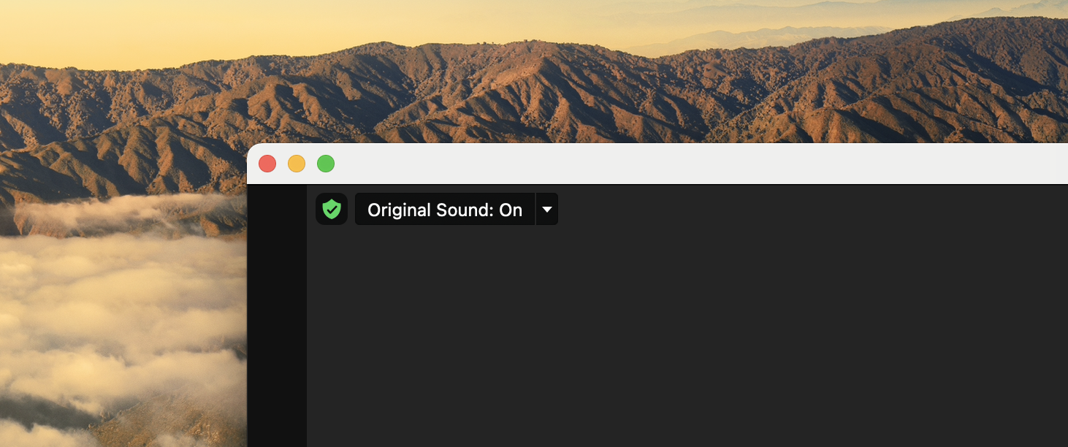
Task: Expand the Original Sound dropdown arrow
Action: pos(547,210)
